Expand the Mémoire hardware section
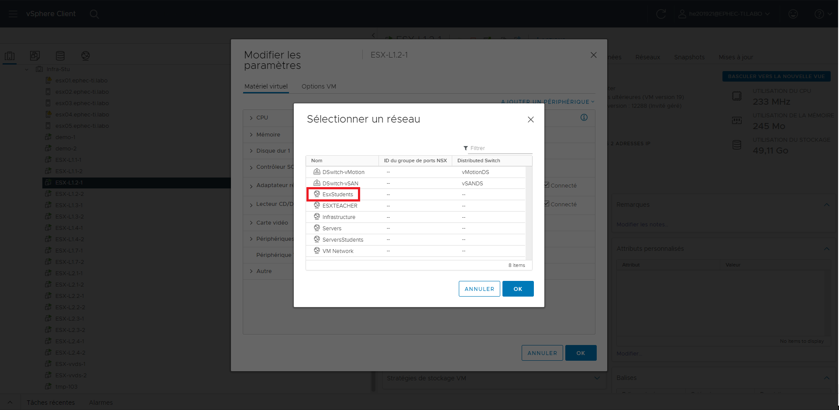The height and width of the screenshot is (410, 839). pos(251,135)
